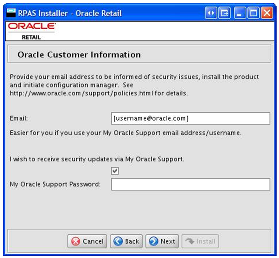Click the RPAS Installer title bar app icon
This screenshot has width=279, height=258.
11,13
